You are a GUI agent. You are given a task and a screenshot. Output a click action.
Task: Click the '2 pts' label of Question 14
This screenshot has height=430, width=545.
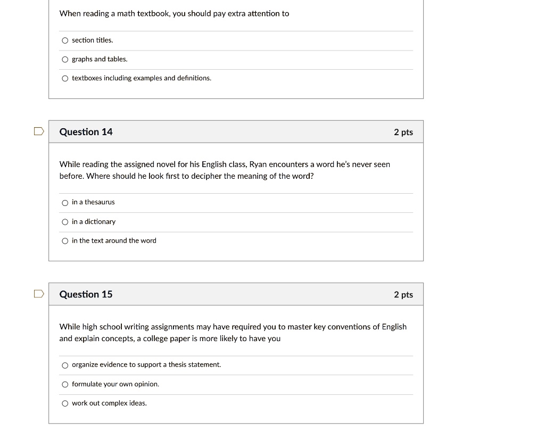tap(403, 132)
